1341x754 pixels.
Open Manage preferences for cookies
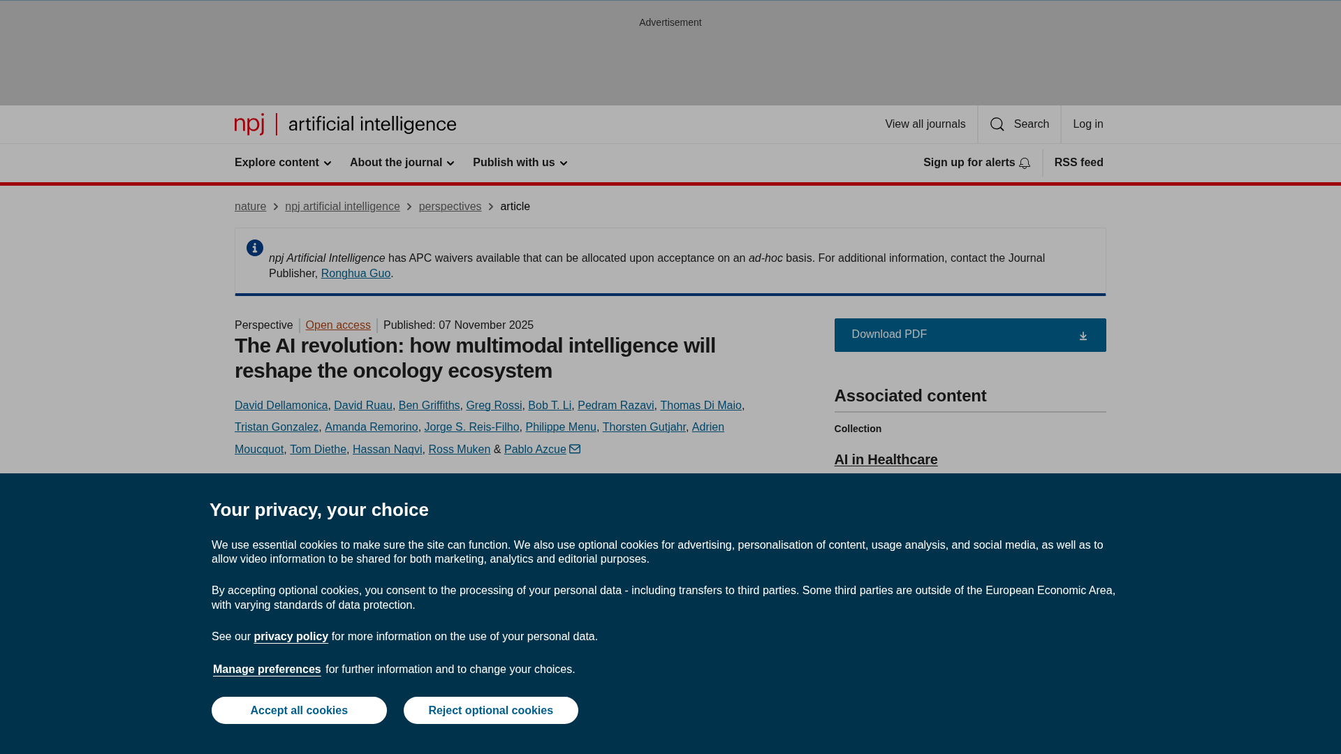click(x=267, y=669)
